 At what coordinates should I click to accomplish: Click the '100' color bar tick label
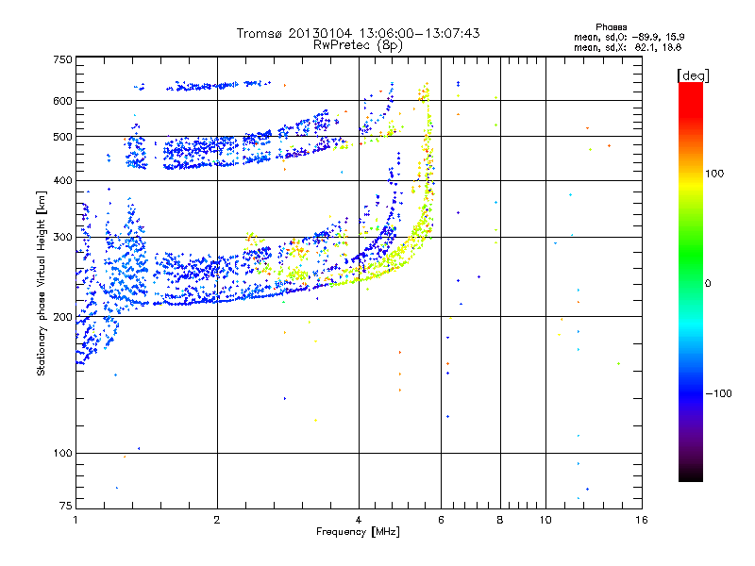[x=714, y=174]
